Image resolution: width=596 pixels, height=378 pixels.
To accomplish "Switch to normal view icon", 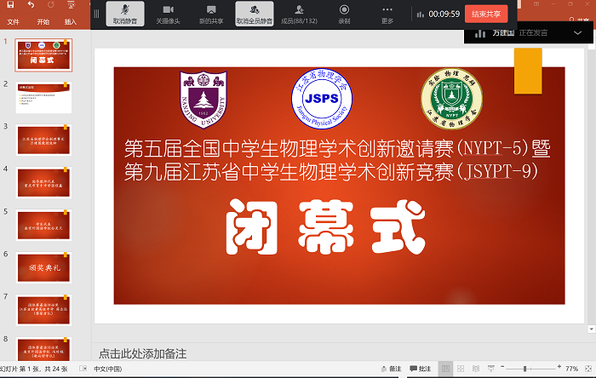I will tap(445, 369).
